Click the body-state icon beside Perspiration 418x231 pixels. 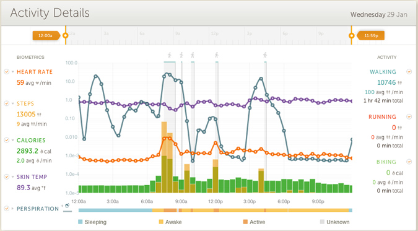pyautogui.click(x=67, y=206)
